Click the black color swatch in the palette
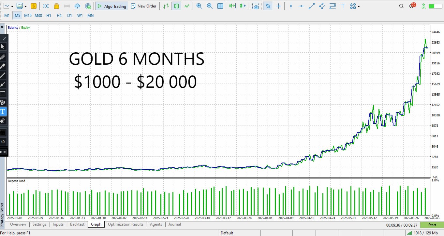This screenshot has width=444, height=236. [x=3, y=132]
